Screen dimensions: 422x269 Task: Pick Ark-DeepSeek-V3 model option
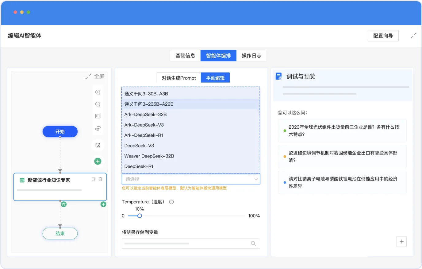click(x=191, y=125)
